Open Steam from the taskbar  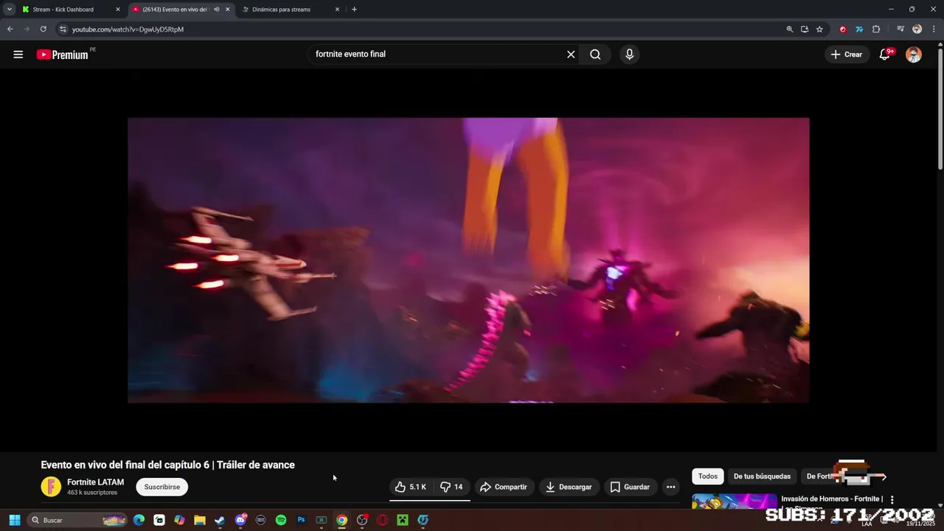[x=220, y=520]
